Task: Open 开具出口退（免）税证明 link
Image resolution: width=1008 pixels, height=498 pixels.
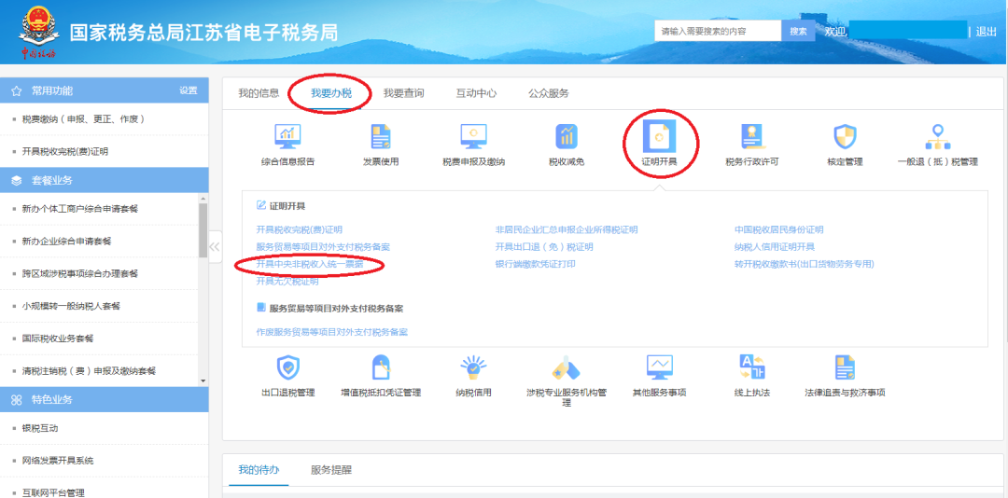Action: [544, 247]
